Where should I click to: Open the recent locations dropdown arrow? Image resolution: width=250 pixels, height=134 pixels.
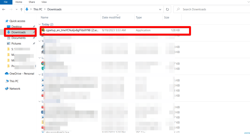point(17,9)
